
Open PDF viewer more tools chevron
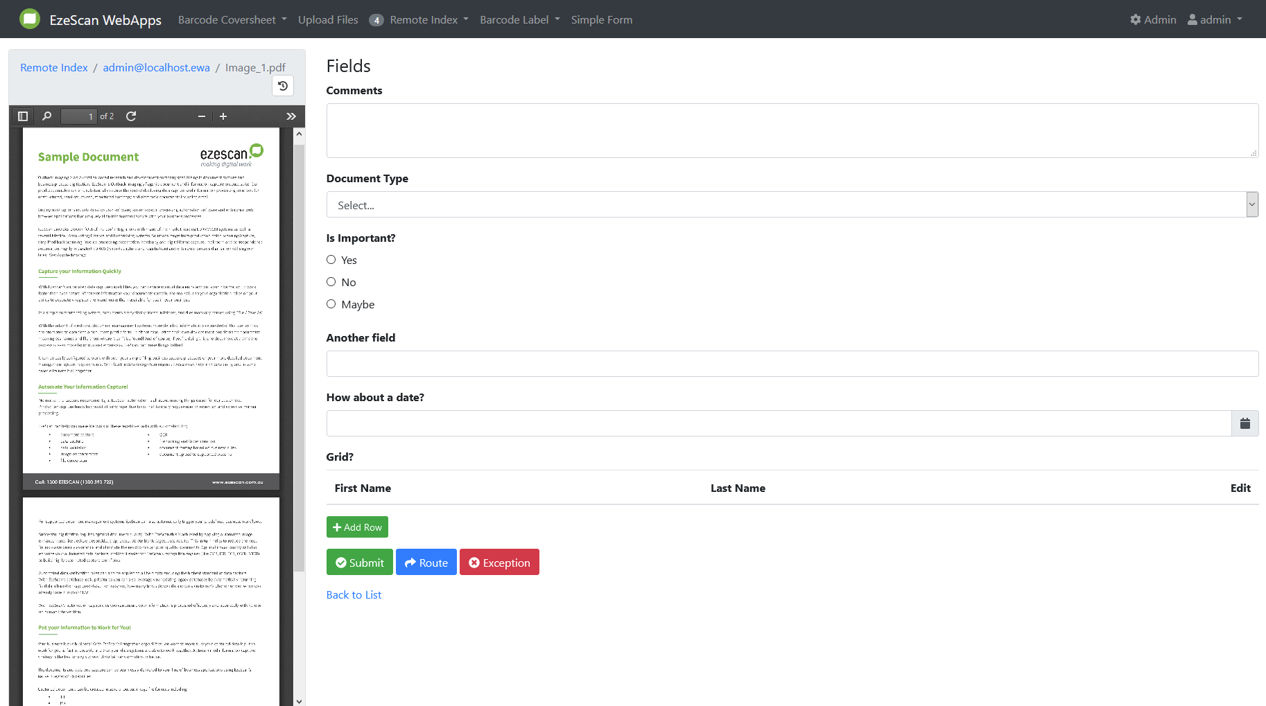click(x=291, y=116)
